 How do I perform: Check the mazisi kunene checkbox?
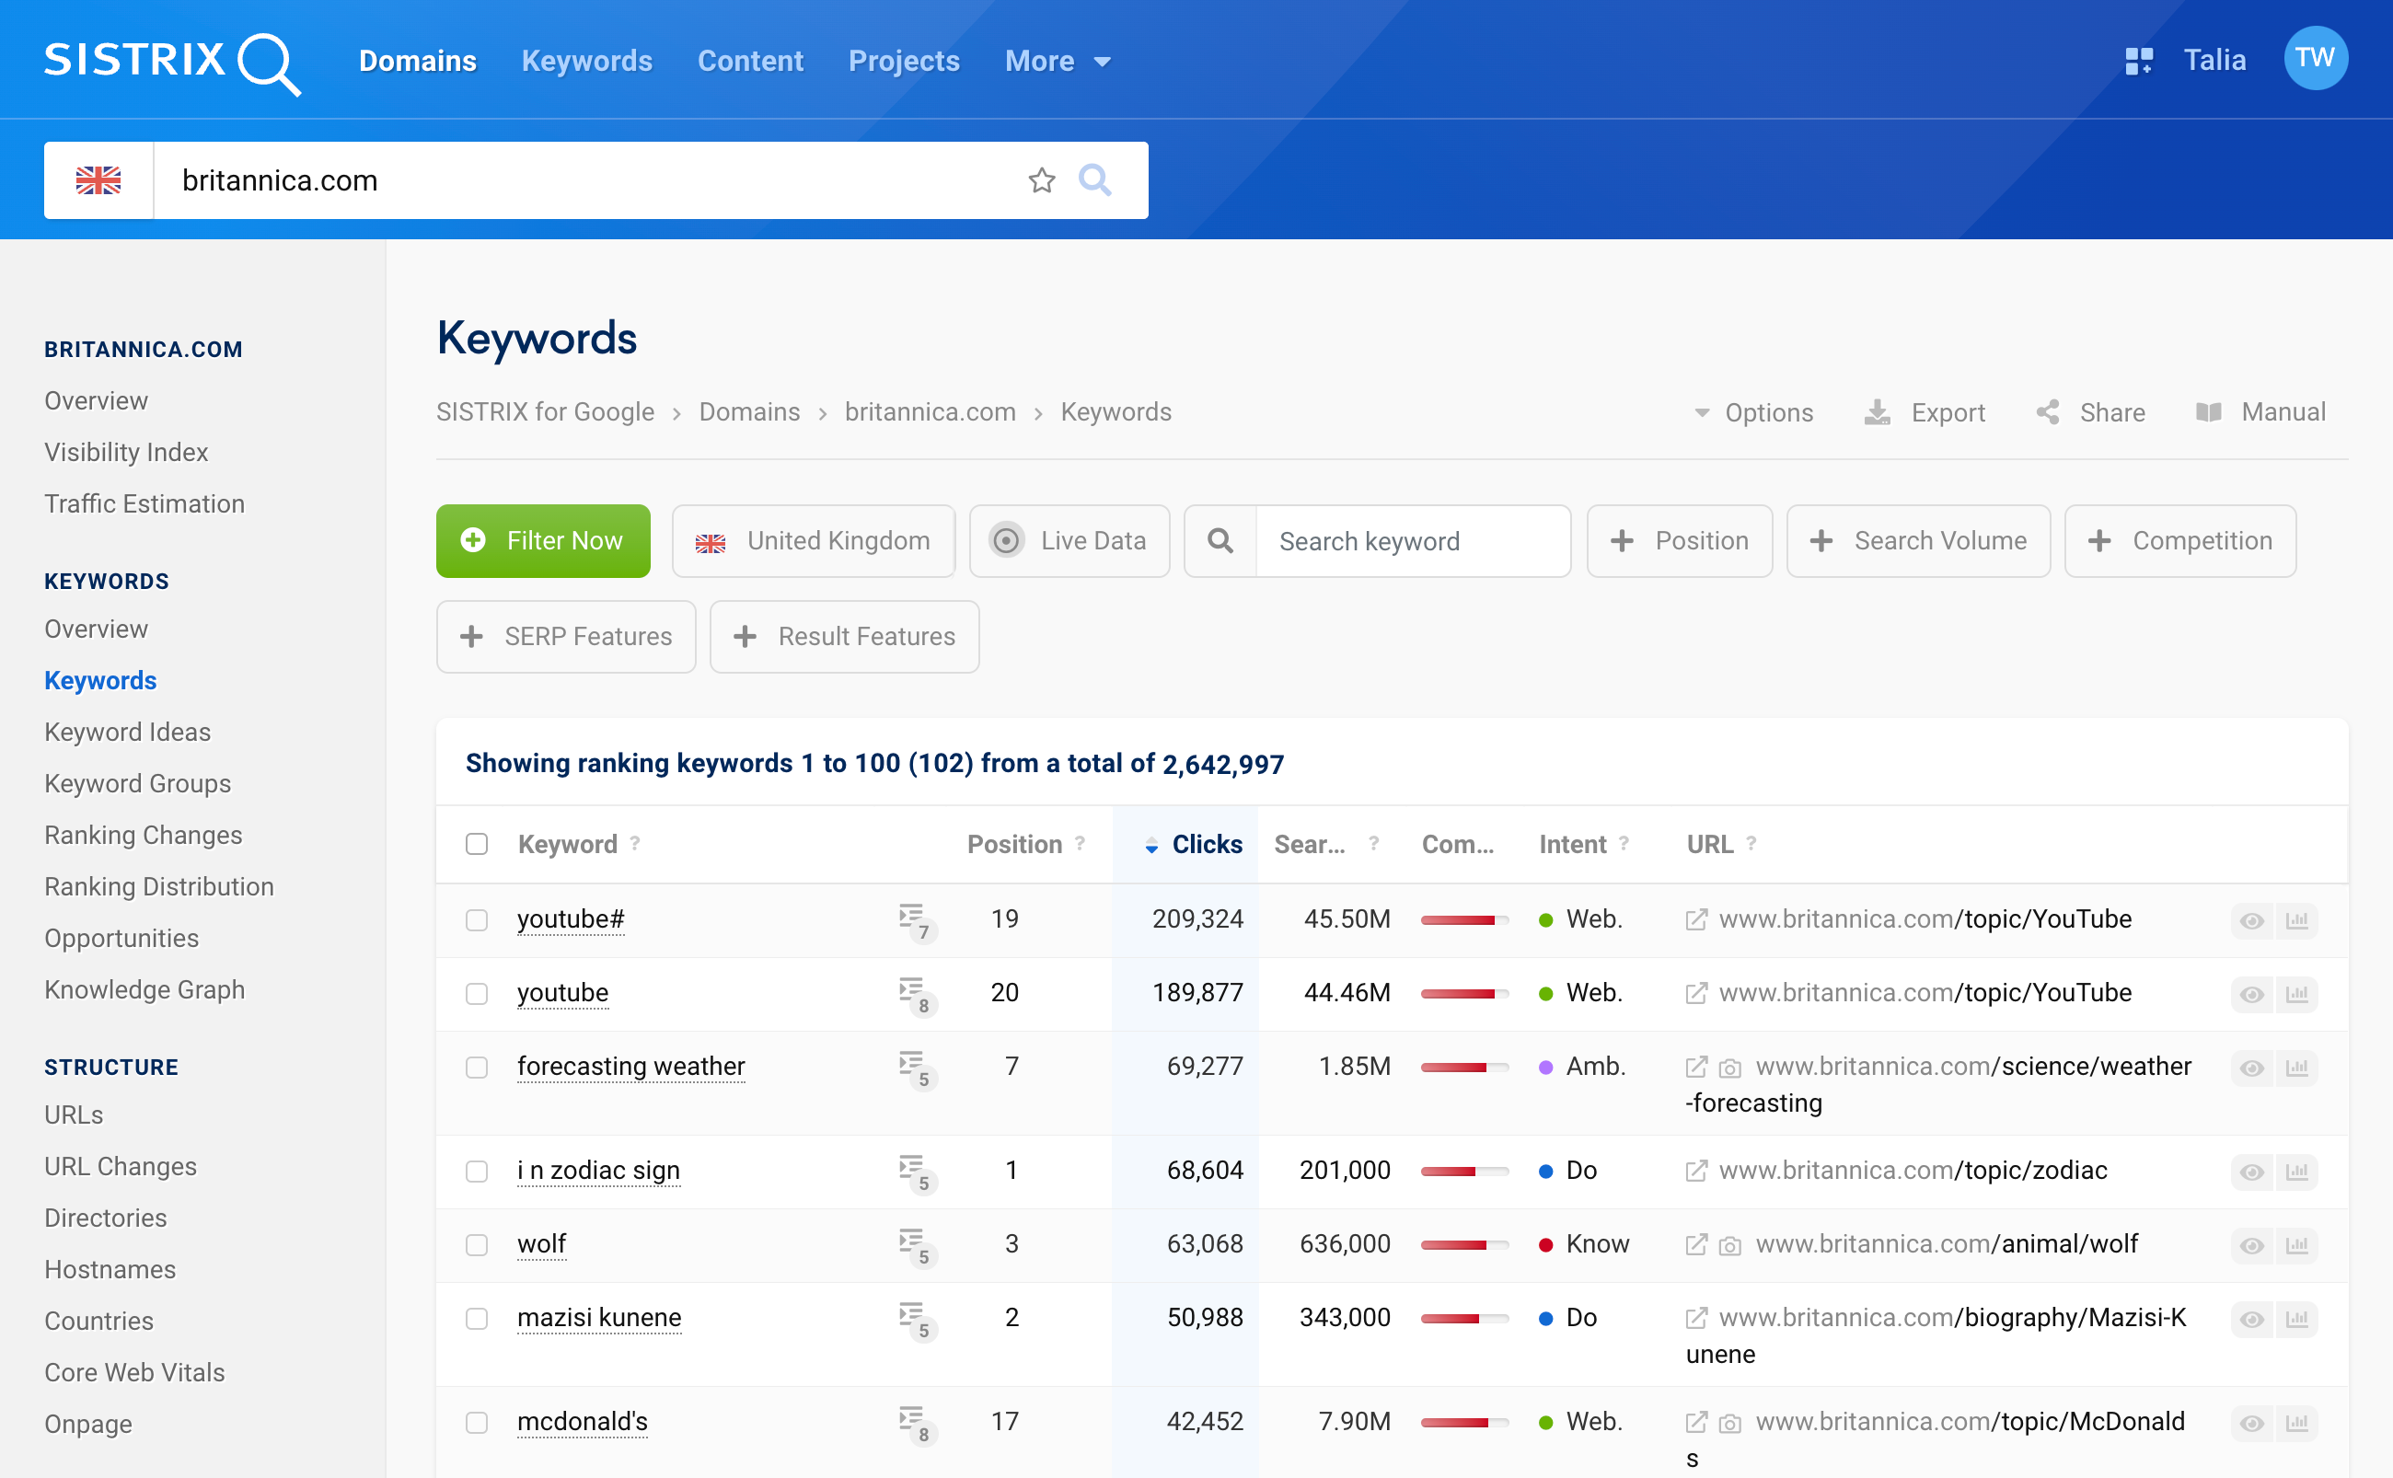[476, 1319]
